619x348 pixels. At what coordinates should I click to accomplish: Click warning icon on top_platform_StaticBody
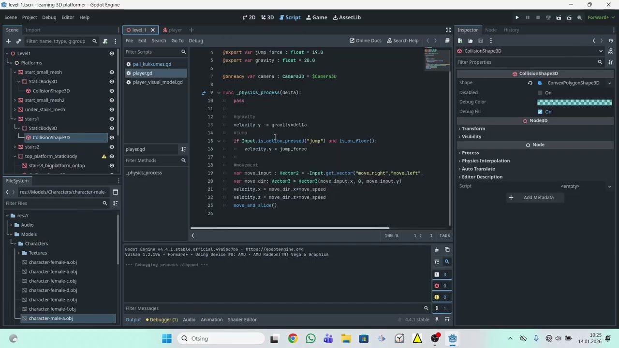104,157
